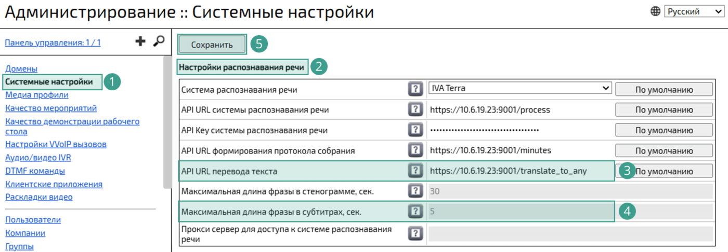This screenshot has height=252, width=728.
Task: Open help for API URL формирования протокола собрания
Action: (x=415, y=150)
